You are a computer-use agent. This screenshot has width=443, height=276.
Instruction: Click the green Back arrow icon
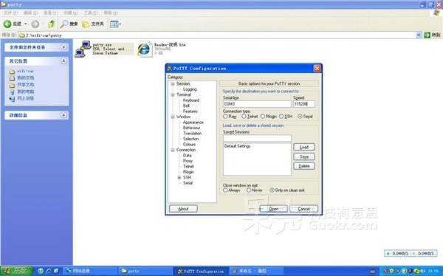tap(7, 24)
